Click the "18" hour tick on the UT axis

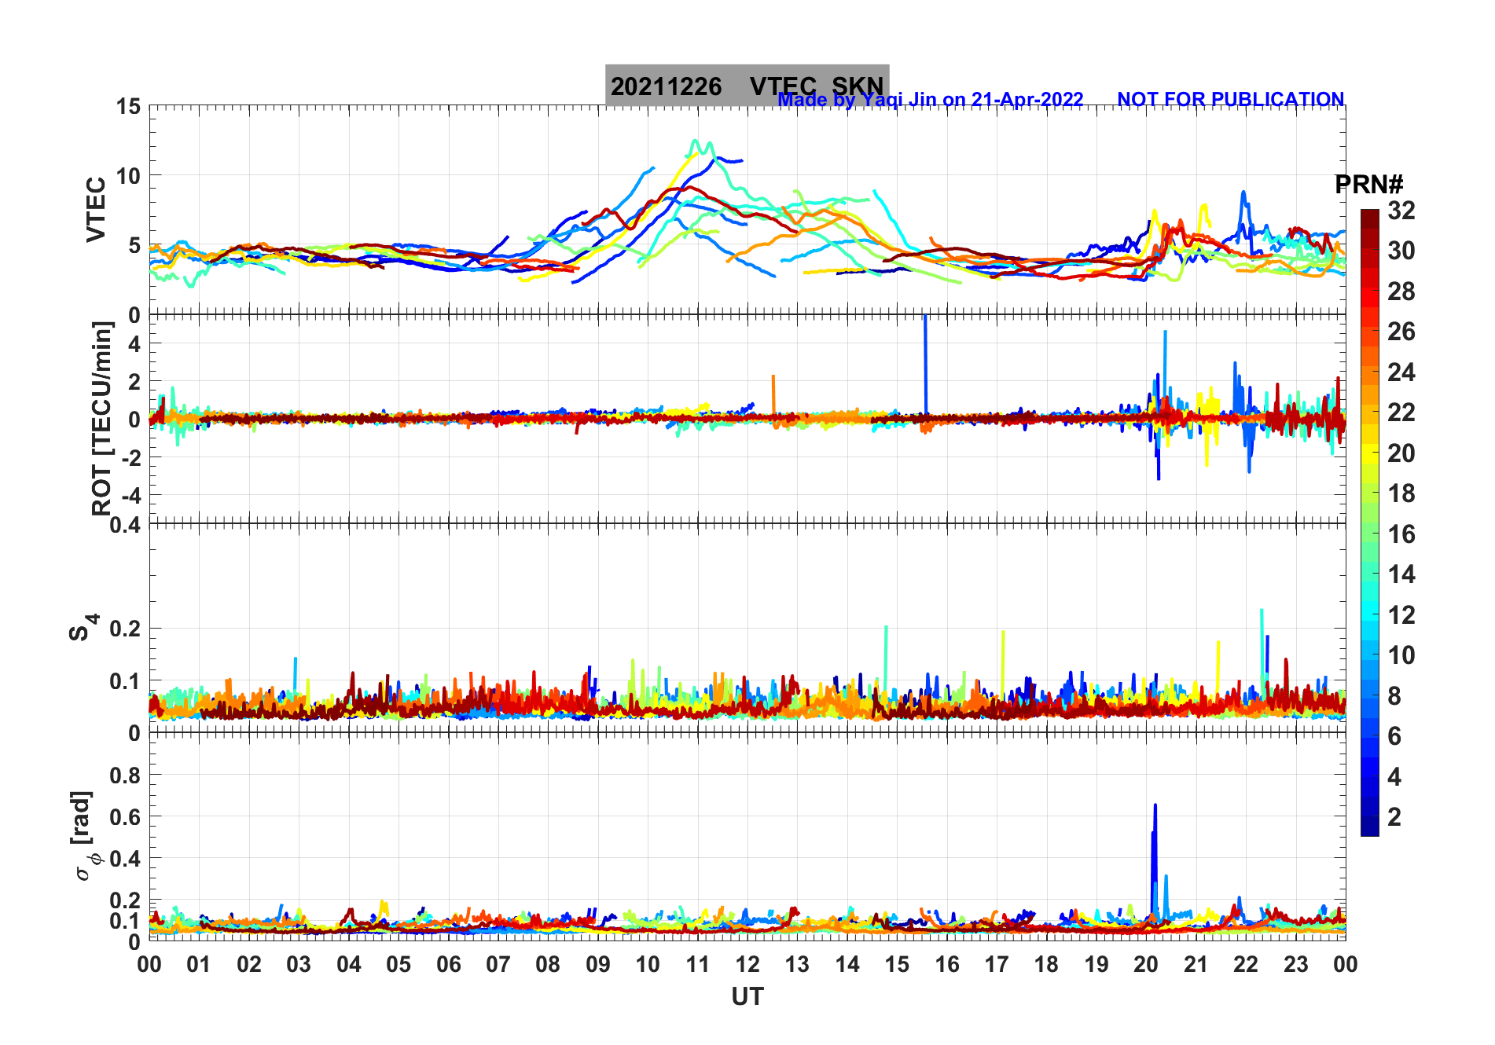1046,964
